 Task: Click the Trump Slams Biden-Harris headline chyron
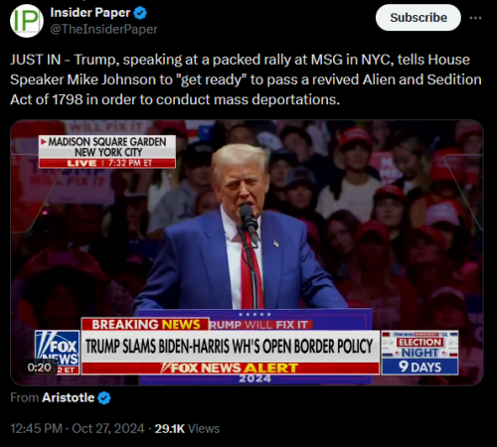(231, 347)
